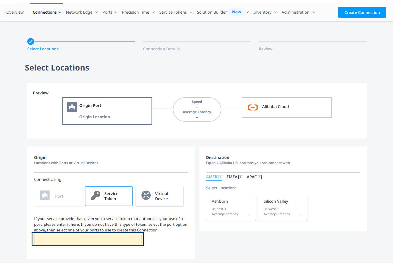The width and height of the screenshot is (393, 263).
Task: Expand the Service Tokens menu
Action: (176, 12)
